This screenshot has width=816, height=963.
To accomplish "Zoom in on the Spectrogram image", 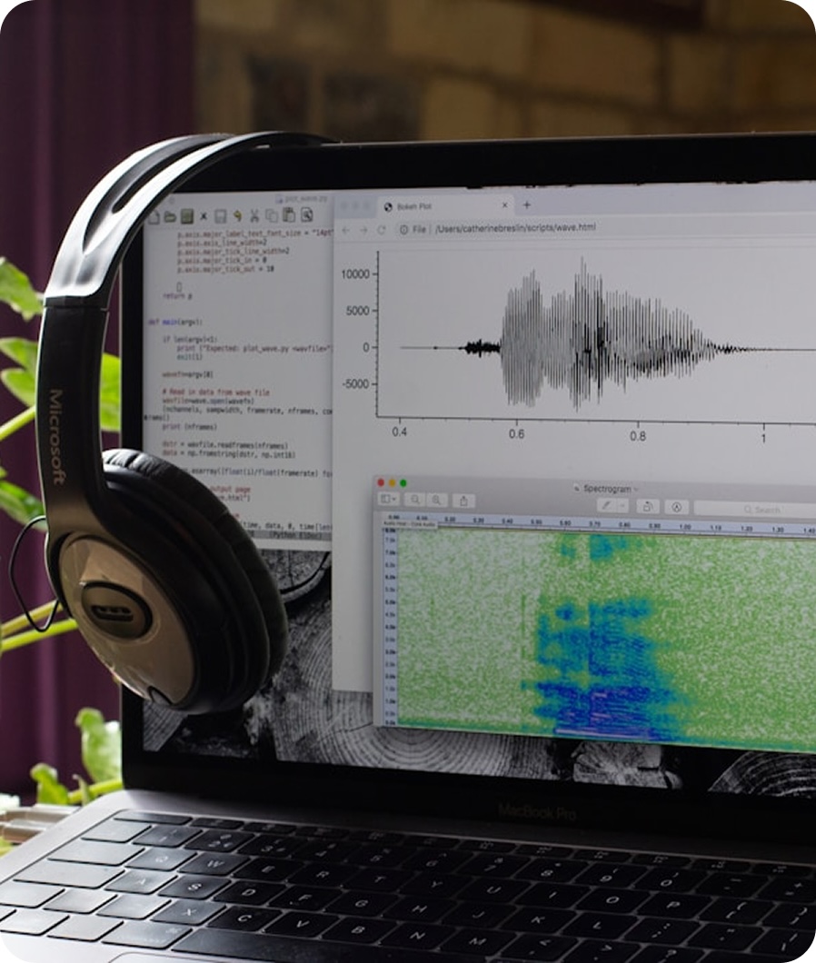I will point(437,500).
